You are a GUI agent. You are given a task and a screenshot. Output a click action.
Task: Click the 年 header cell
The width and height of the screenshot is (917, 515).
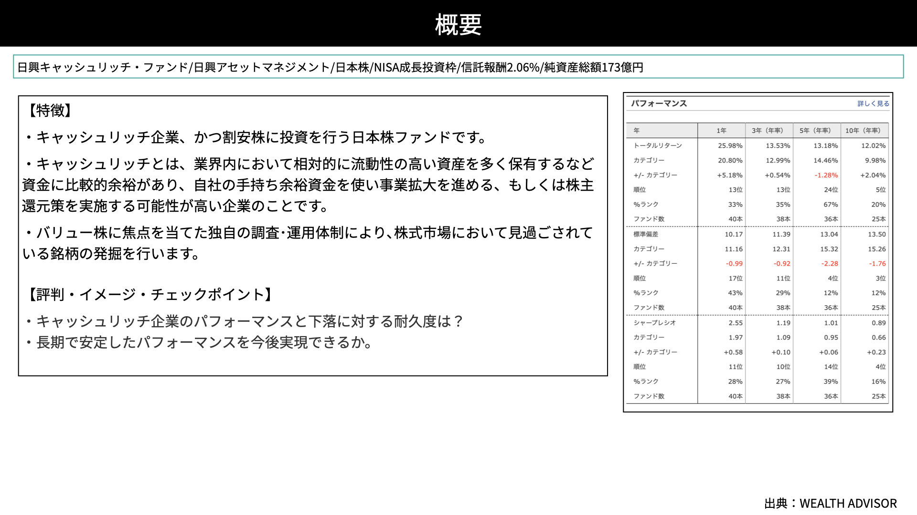point(662,131)
